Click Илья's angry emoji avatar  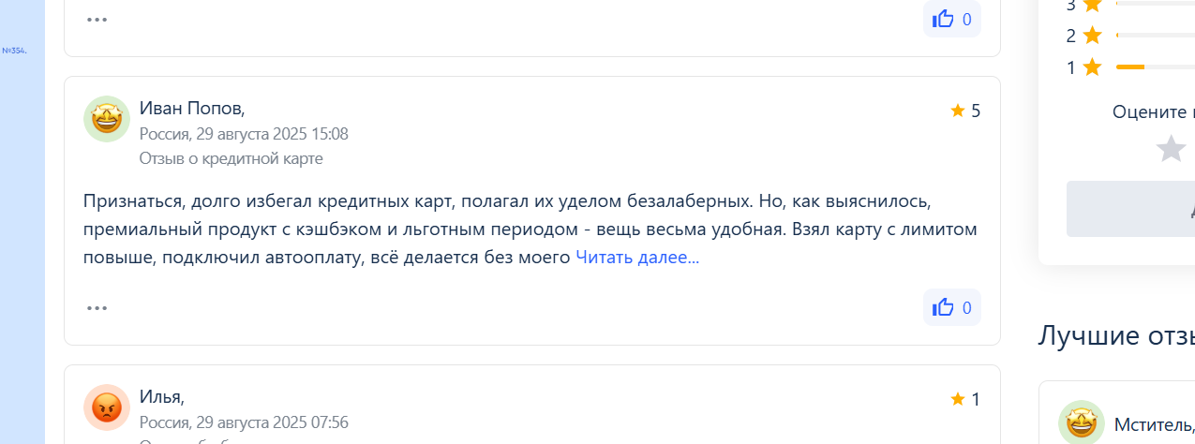click(x=107, y=407)
